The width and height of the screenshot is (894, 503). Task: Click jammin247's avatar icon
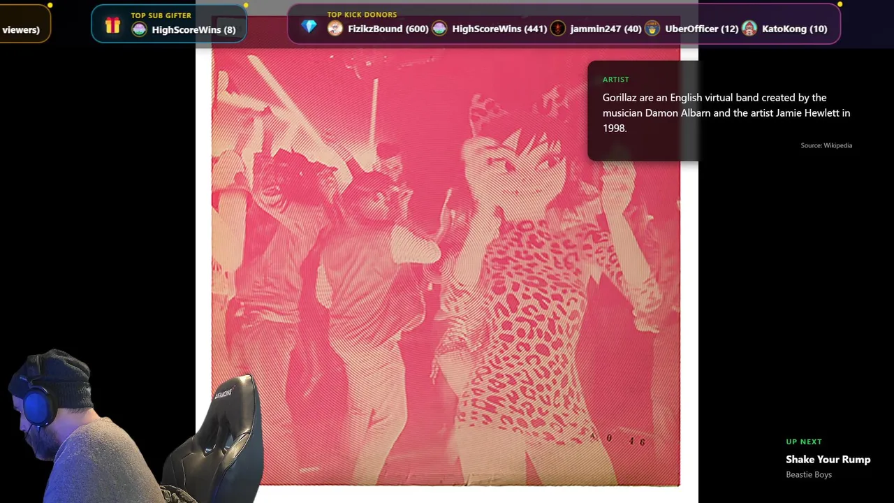click(x=558, y=29)
